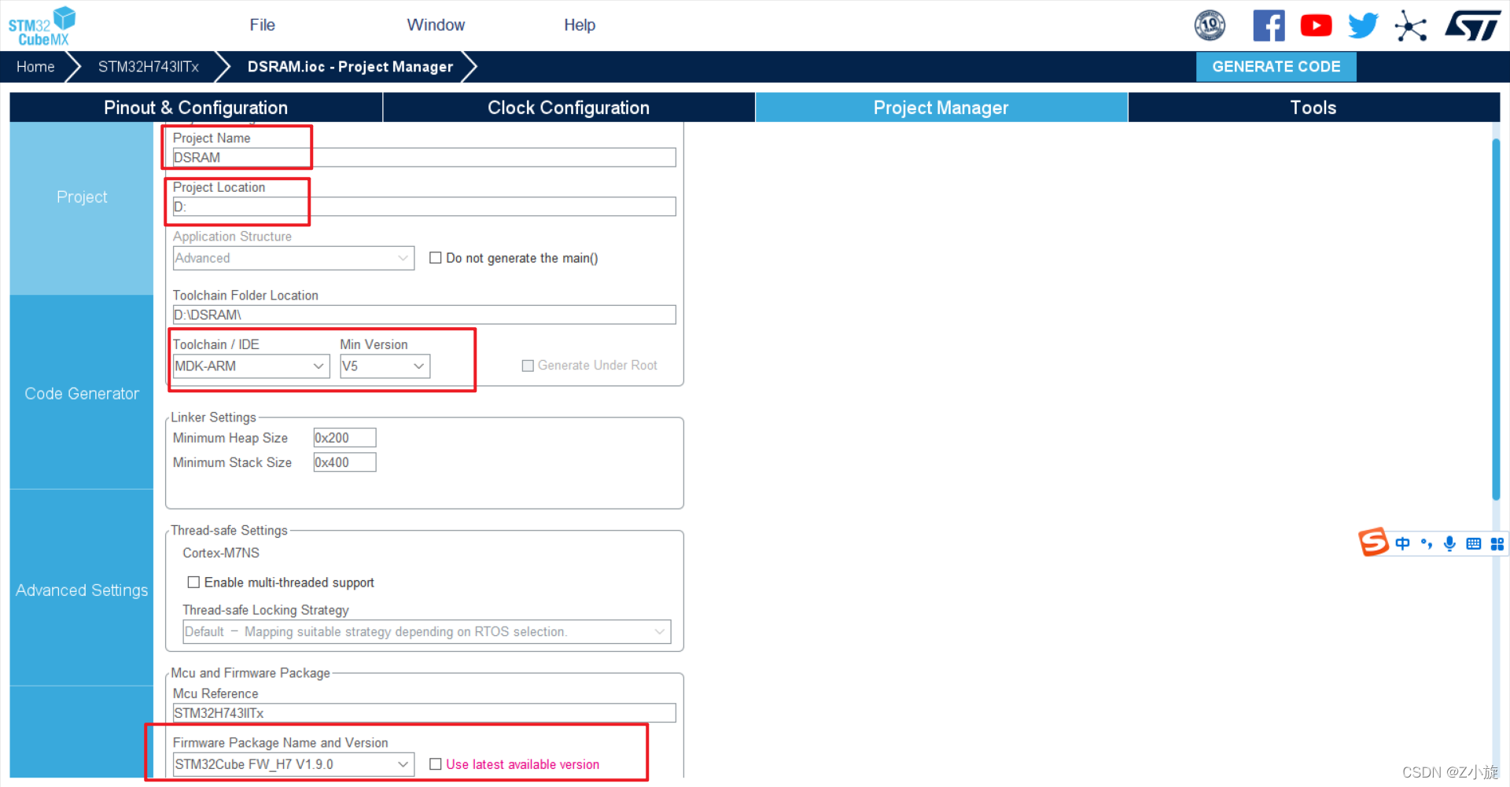
Task: Click the Sogou input method S icon
Action: point(1373,542)
